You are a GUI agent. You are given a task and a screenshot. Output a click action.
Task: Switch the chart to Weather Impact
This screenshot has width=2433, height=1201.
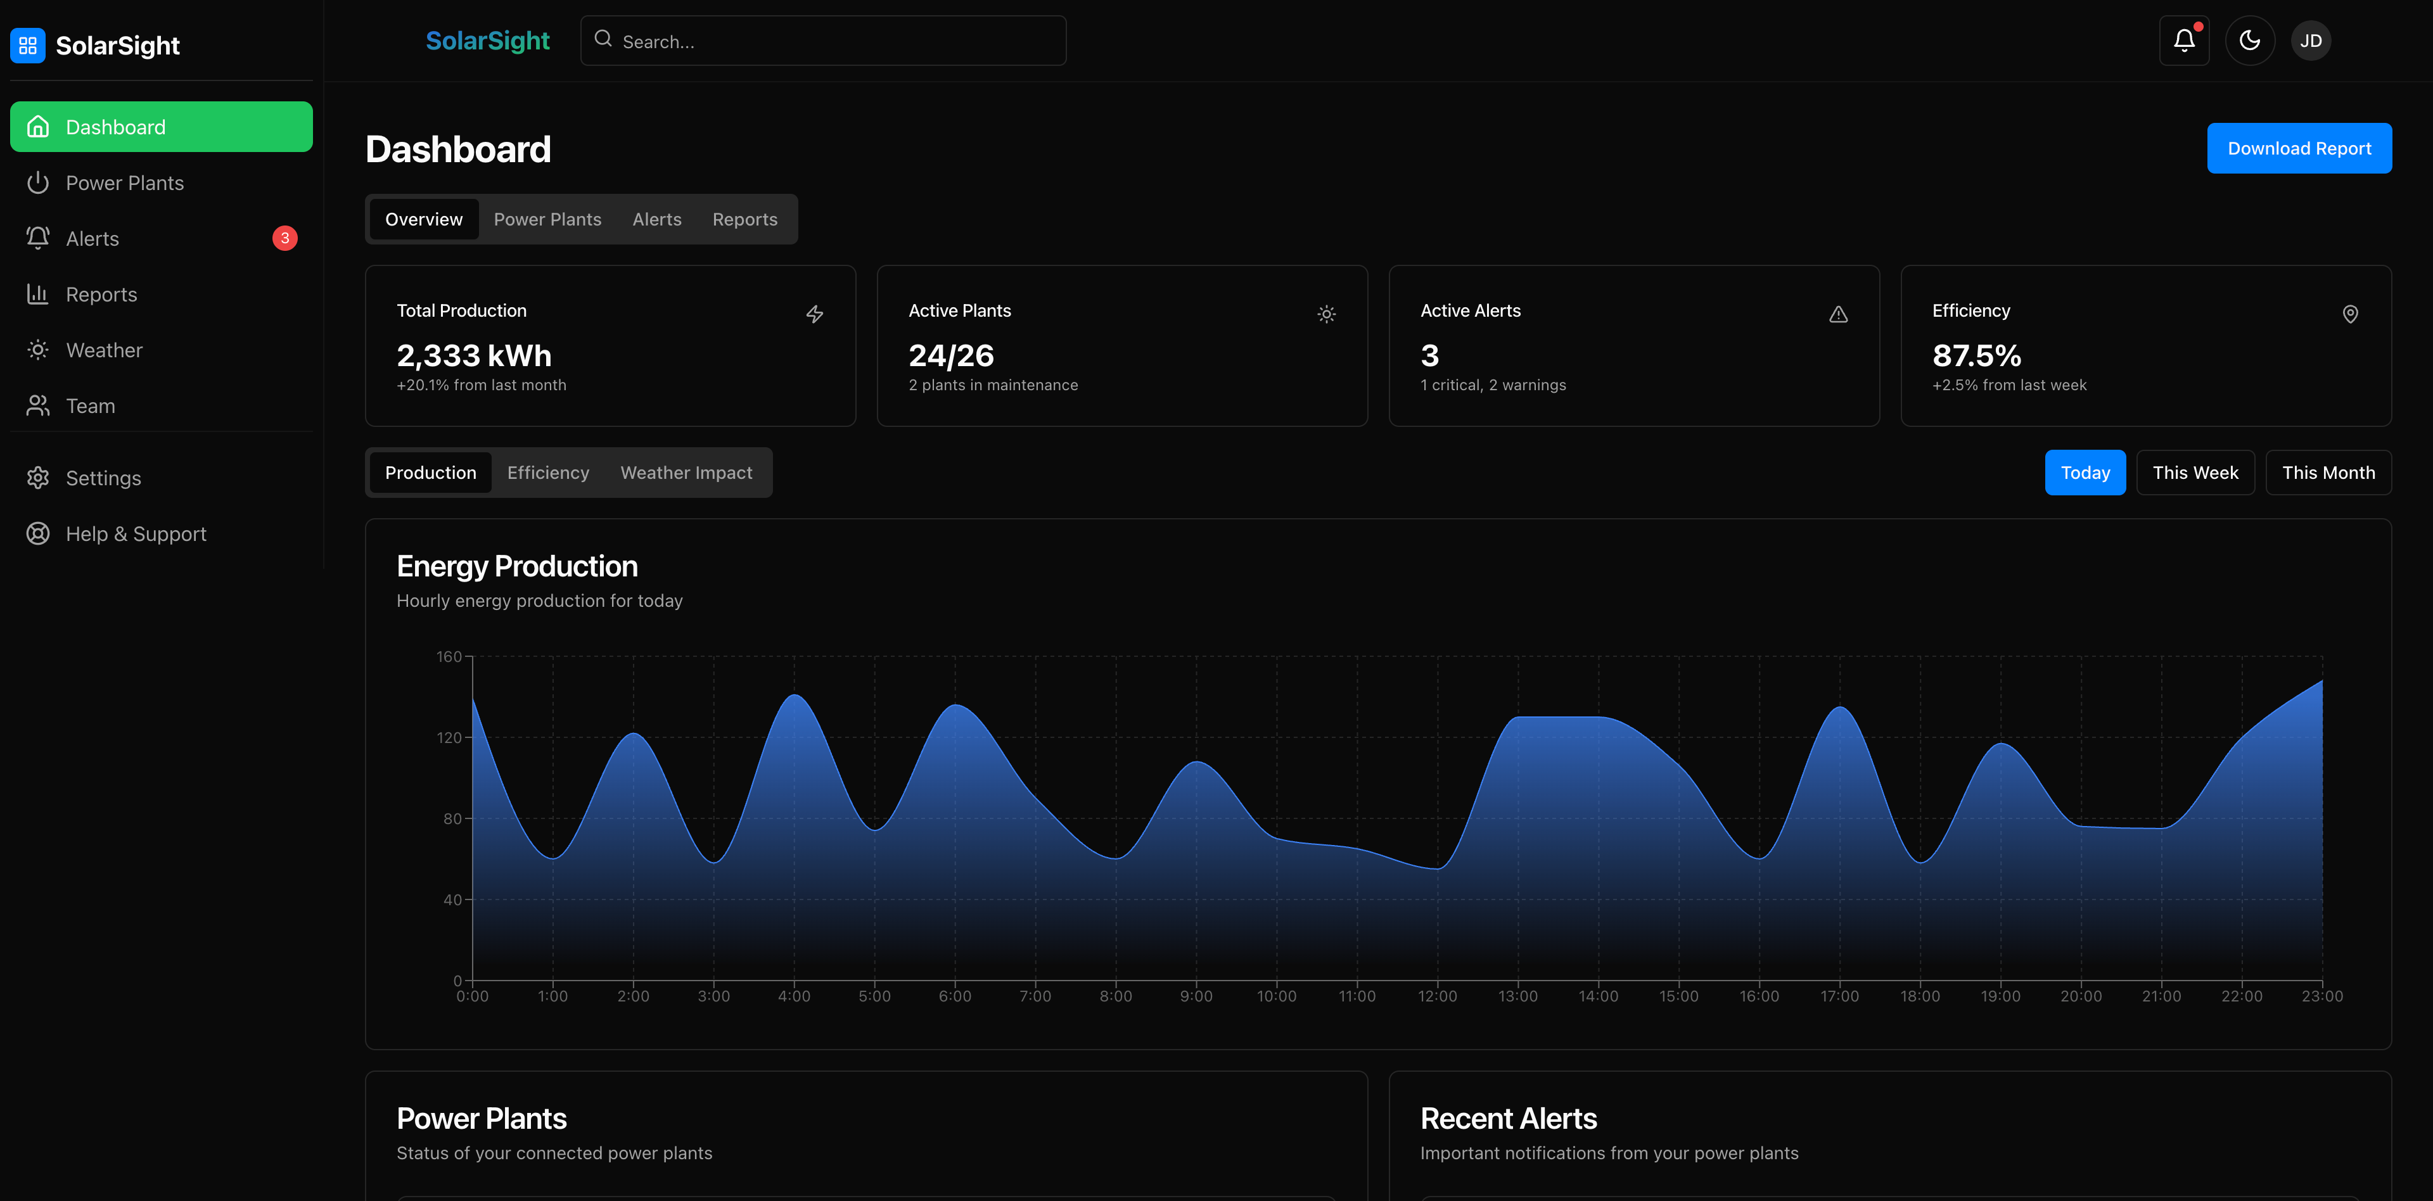point(686,473)
